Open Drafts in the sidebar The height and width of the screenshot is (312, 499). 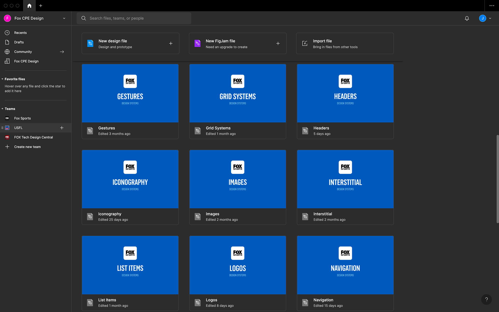tap(36, 42)
